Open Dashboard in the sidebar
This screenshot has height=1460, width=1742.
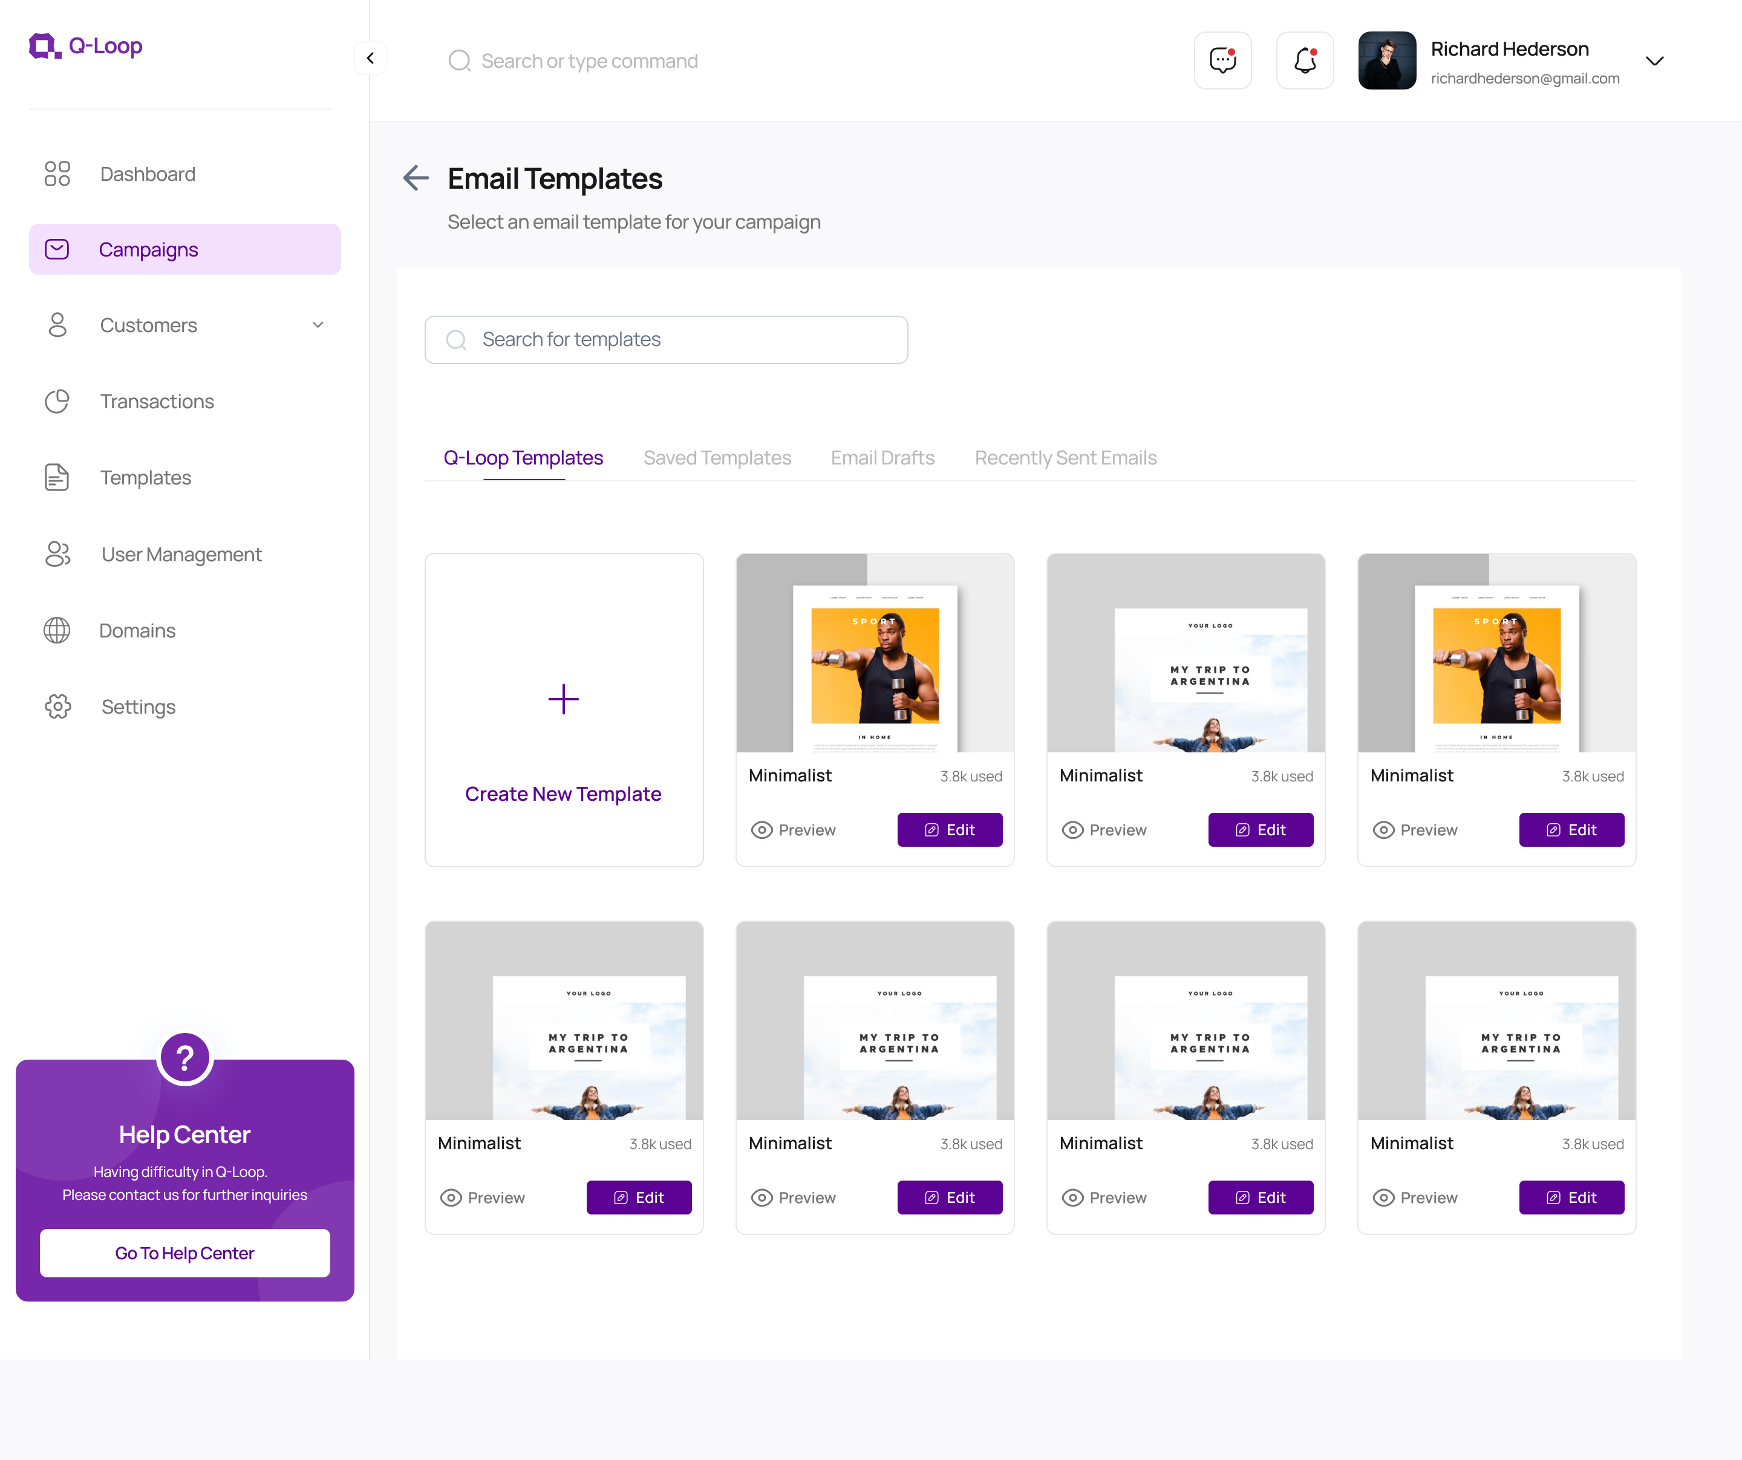point(185,174)
